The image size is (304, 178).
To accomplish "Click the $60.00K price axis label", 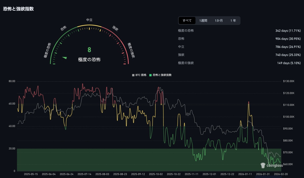I will [289, 164].
